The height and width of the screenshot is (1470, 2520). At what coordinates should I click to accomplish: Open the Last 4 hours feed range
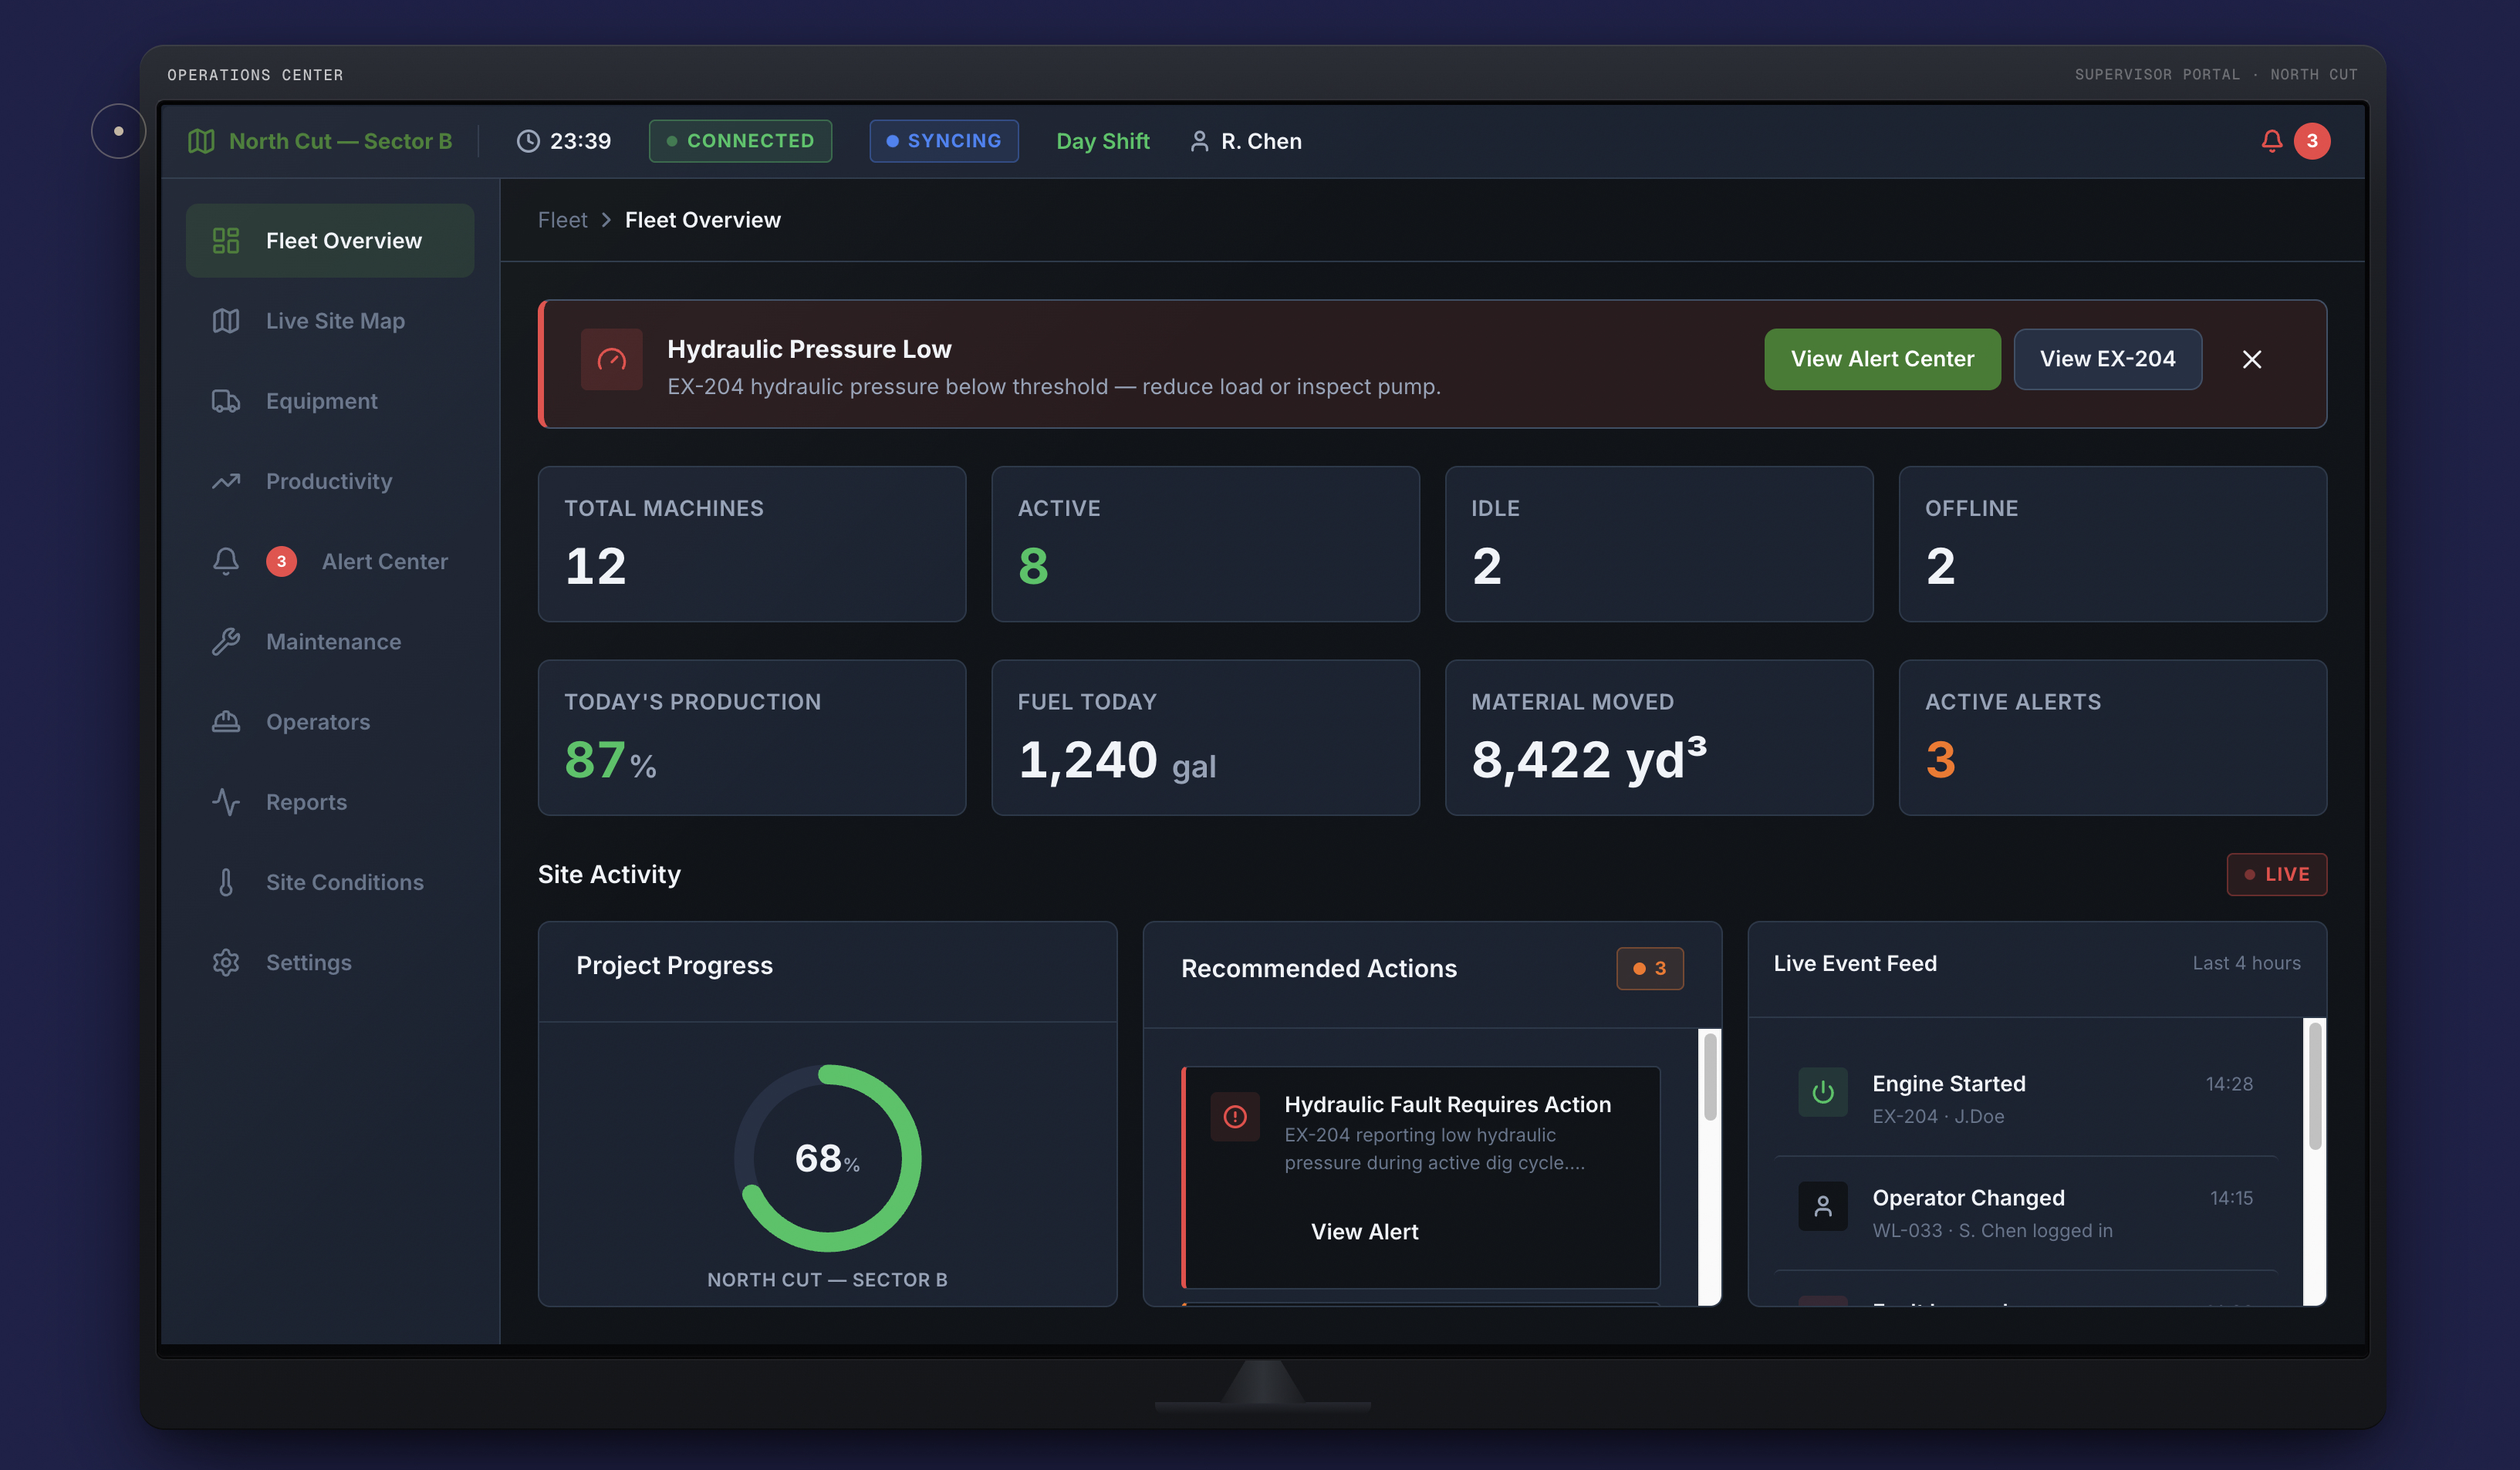point(2246,963)
